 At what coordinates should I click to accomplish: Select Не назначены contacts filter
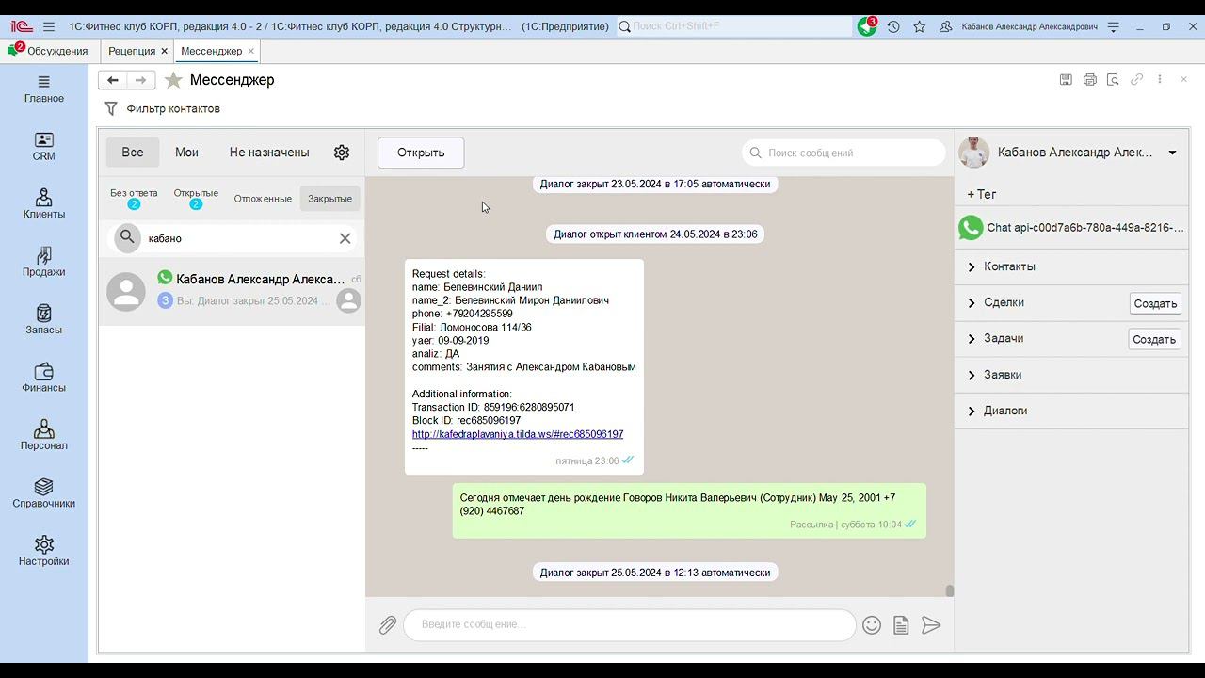coord(269,152)
